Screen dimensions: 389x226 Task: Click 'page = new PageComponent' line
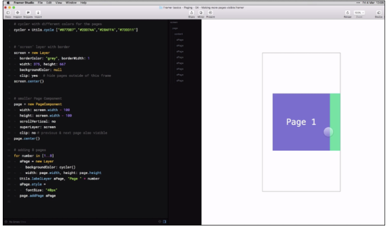click(x=38, y=104)
